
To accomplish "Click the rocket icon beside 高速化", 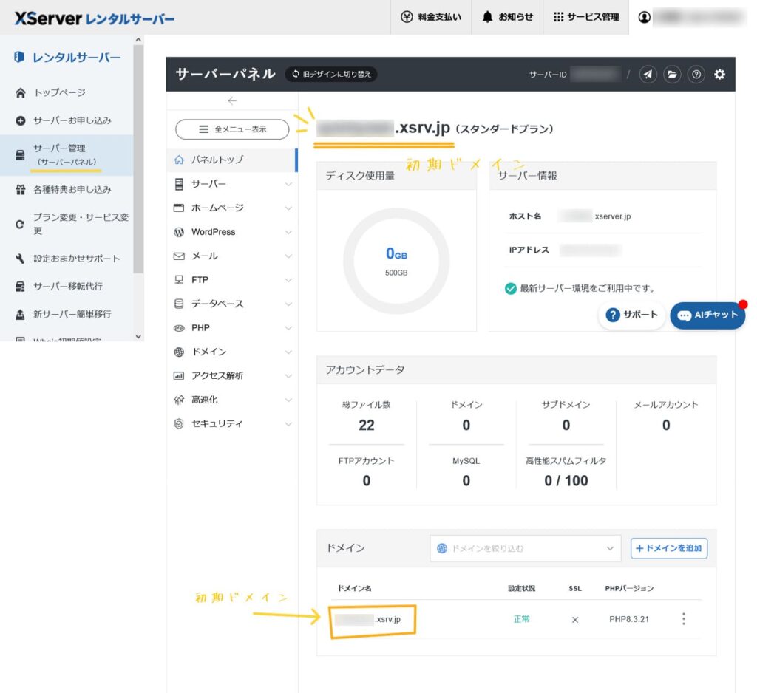I will [x=179, y=400].
